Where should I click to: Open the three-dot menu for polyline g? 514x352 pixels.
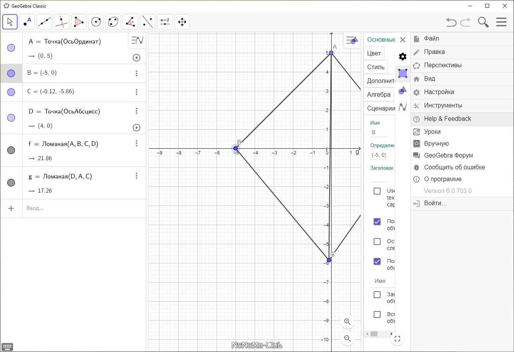(137, 176)
